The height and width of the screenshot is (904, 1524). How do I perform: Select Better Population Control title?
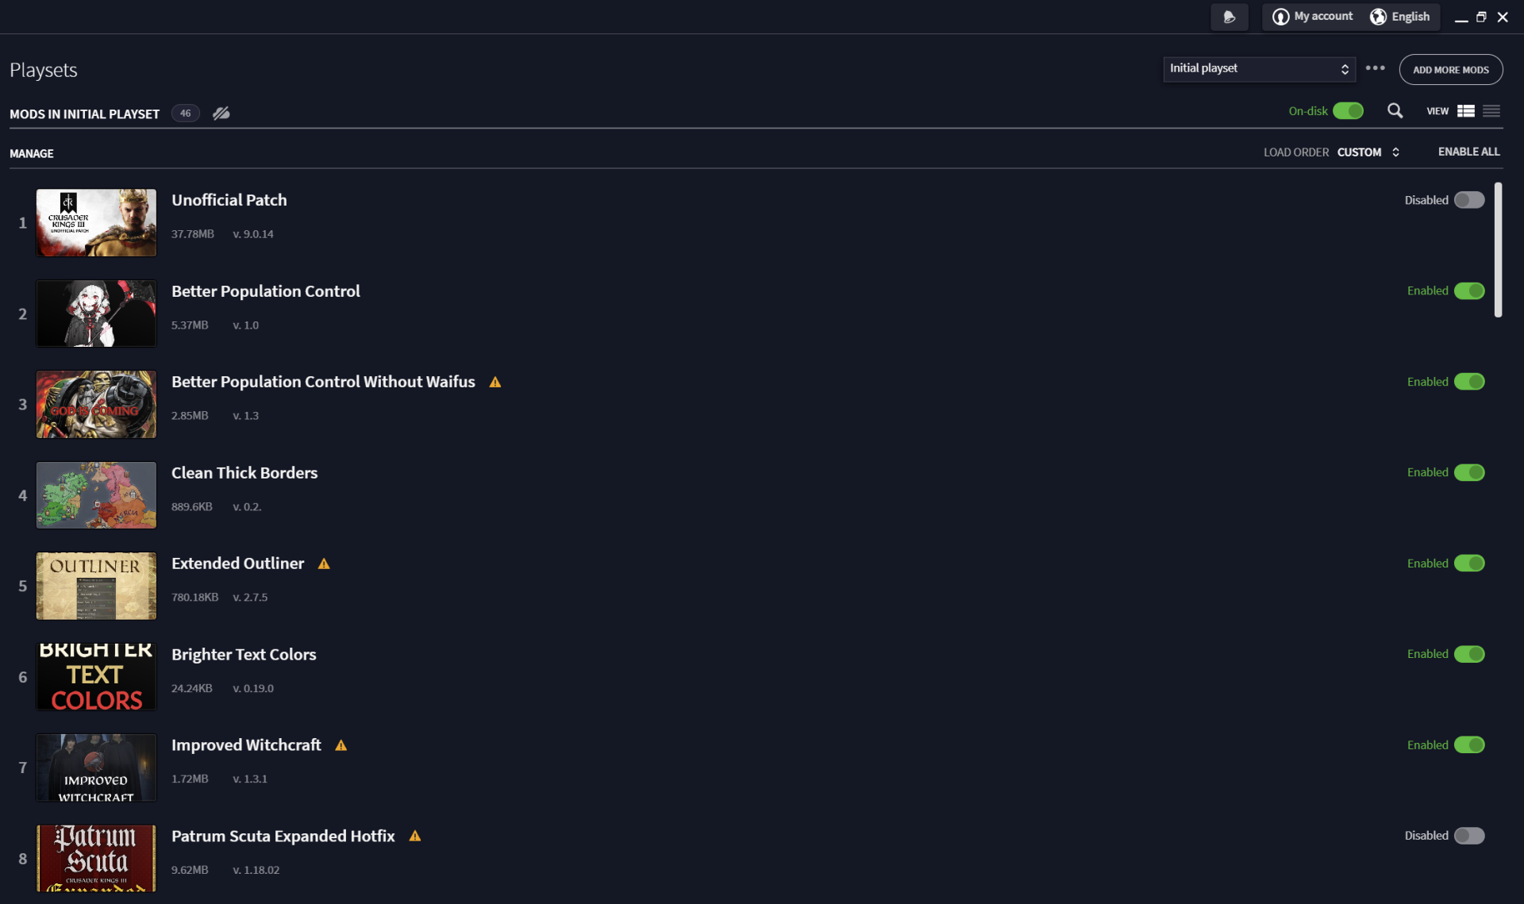click(x=266, y=291)
